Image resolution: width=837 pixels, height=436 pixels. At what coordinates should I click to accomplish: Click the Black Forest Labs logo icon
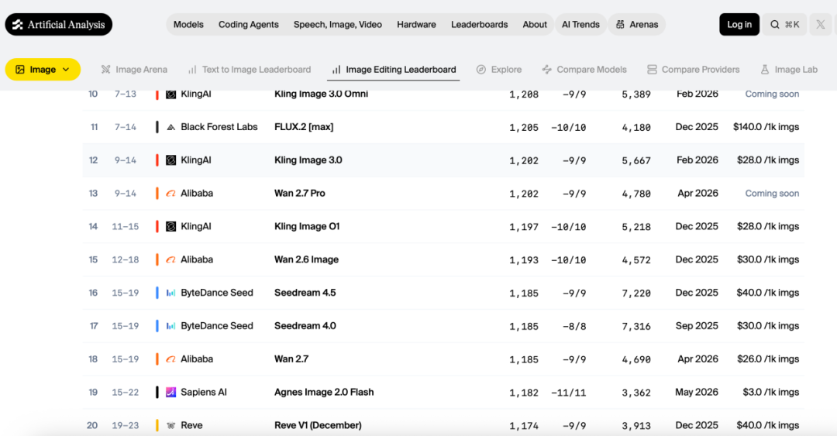[170, 128]
